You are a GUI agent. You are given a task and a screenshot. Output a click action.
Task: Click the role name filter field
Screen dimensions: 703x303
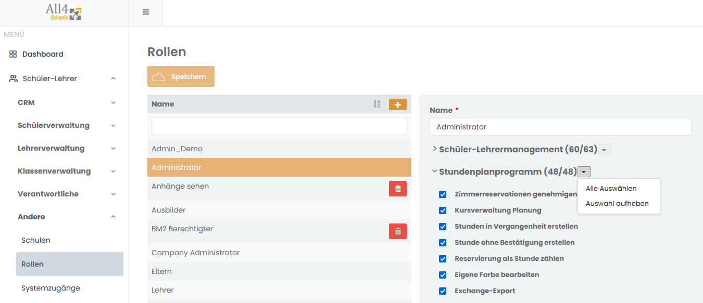(279, 126)
